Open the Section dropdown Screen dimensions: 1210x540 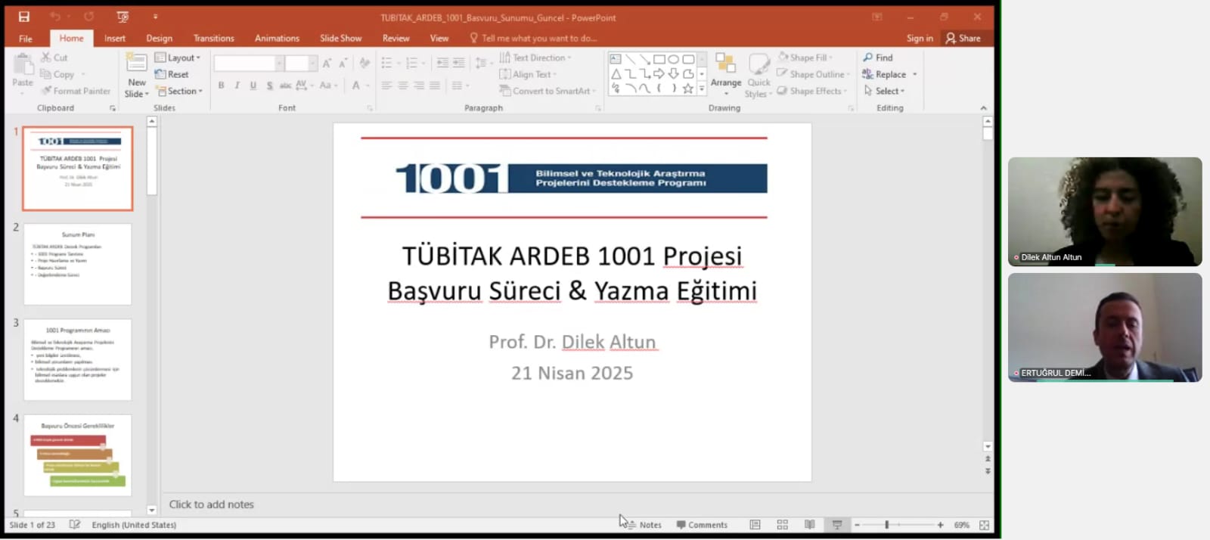(179, 91)
